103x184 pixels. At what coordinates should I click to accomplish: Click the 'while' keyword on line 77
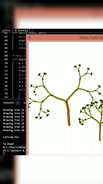click(x=22, y=90)
